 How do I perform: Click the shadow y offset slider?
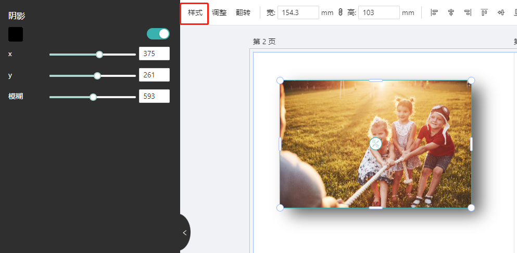93,76
